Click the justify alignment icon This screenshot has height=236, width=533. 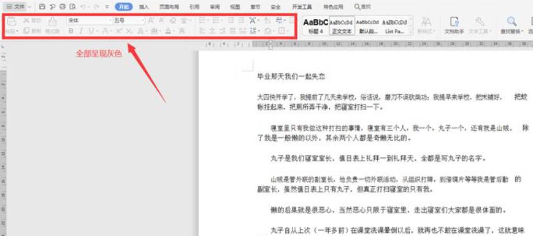[233, 31]
